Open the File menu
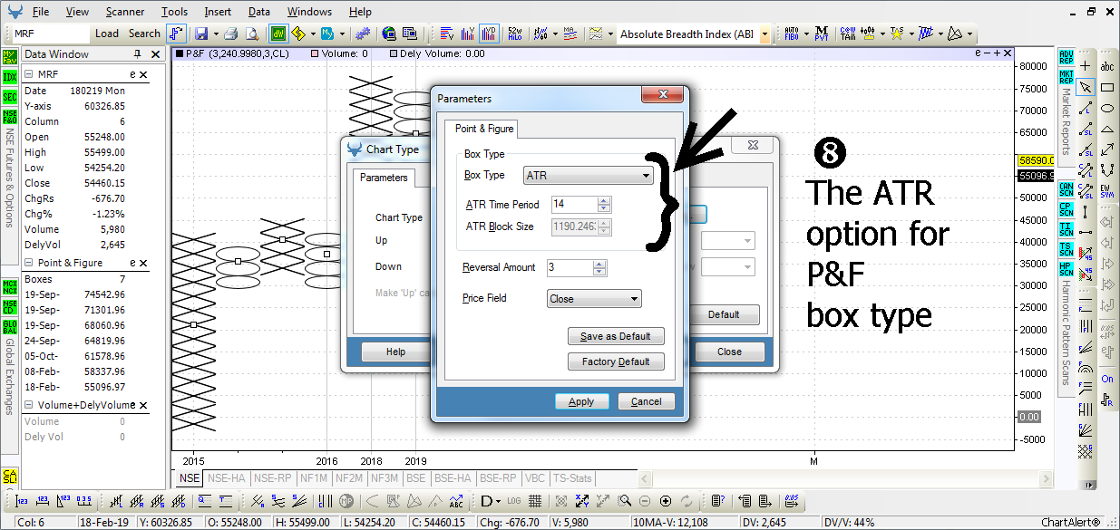1120x530 pixels. [41, 12]
